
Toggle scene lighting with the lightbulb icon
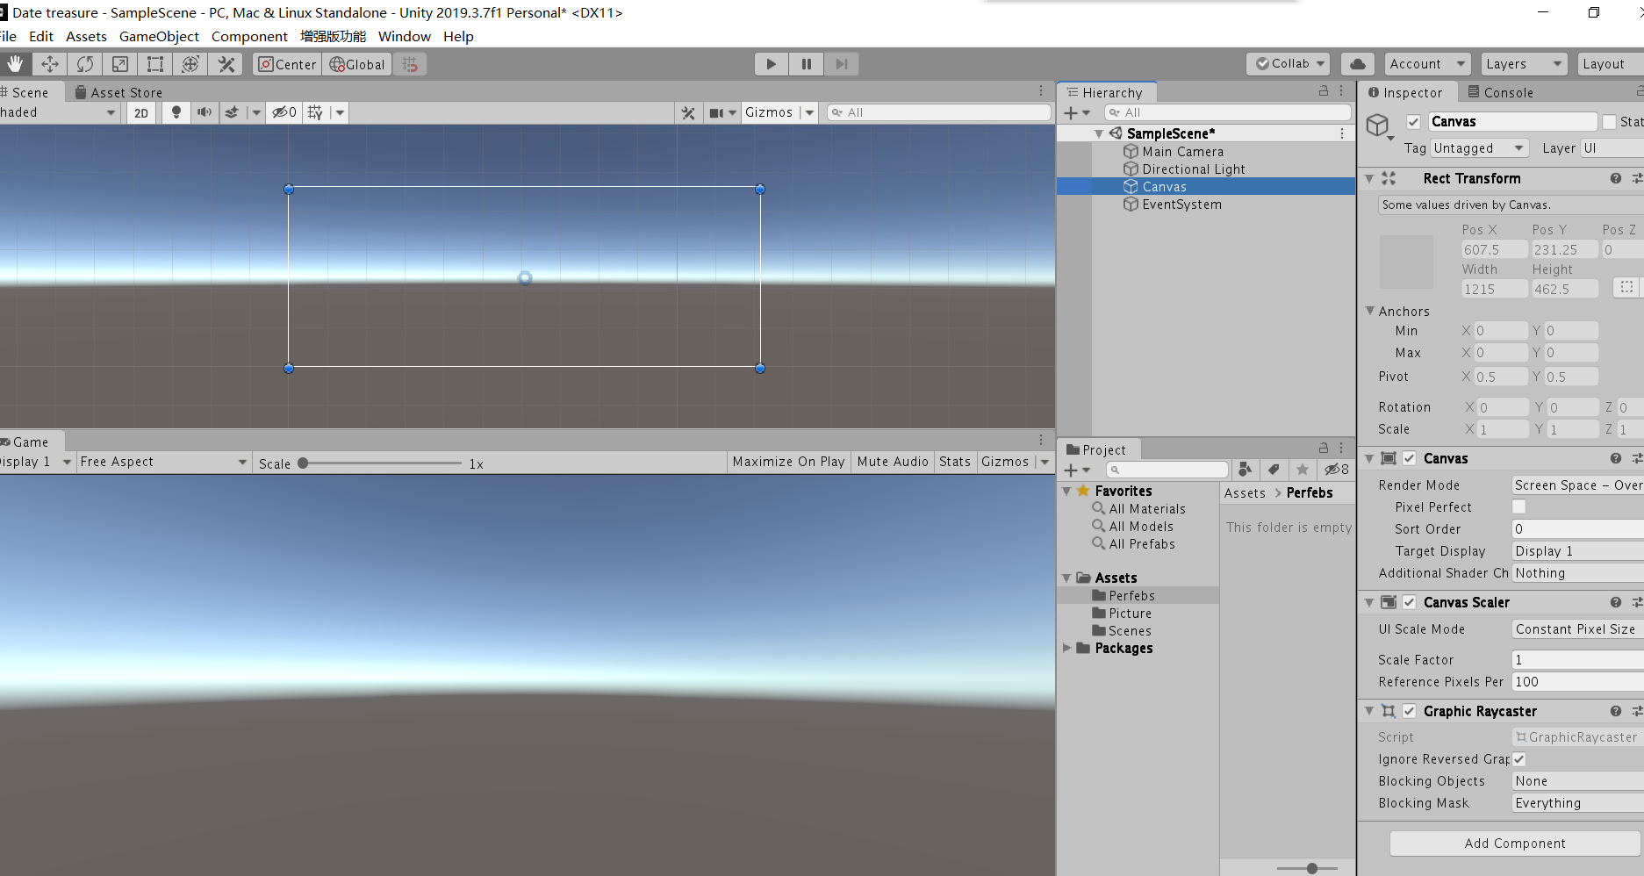pyautogui.click(x=176, y=112)
